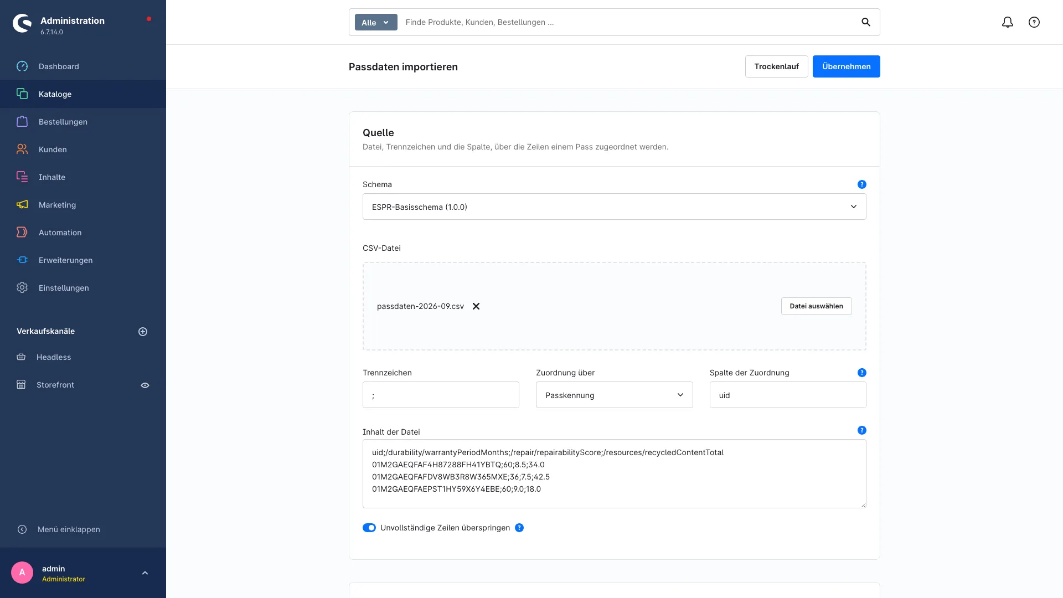The height and width of the screenshot is (598, 1063).
Task: Open the Zuordnung über Passkennung dropdown
Action: pos(614,395)
